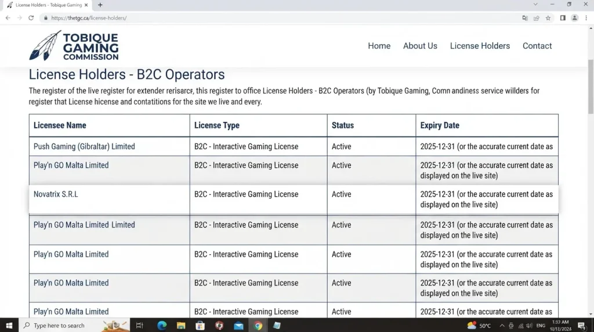Screen dimensions: 594x332
Task: Open the Windows notification center
Action: point(582,325)
